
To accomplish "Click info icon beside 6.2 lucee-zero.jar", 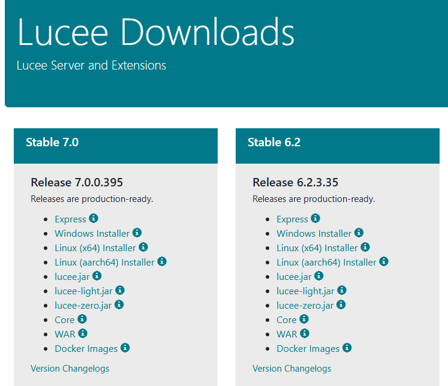I will 341,304.
